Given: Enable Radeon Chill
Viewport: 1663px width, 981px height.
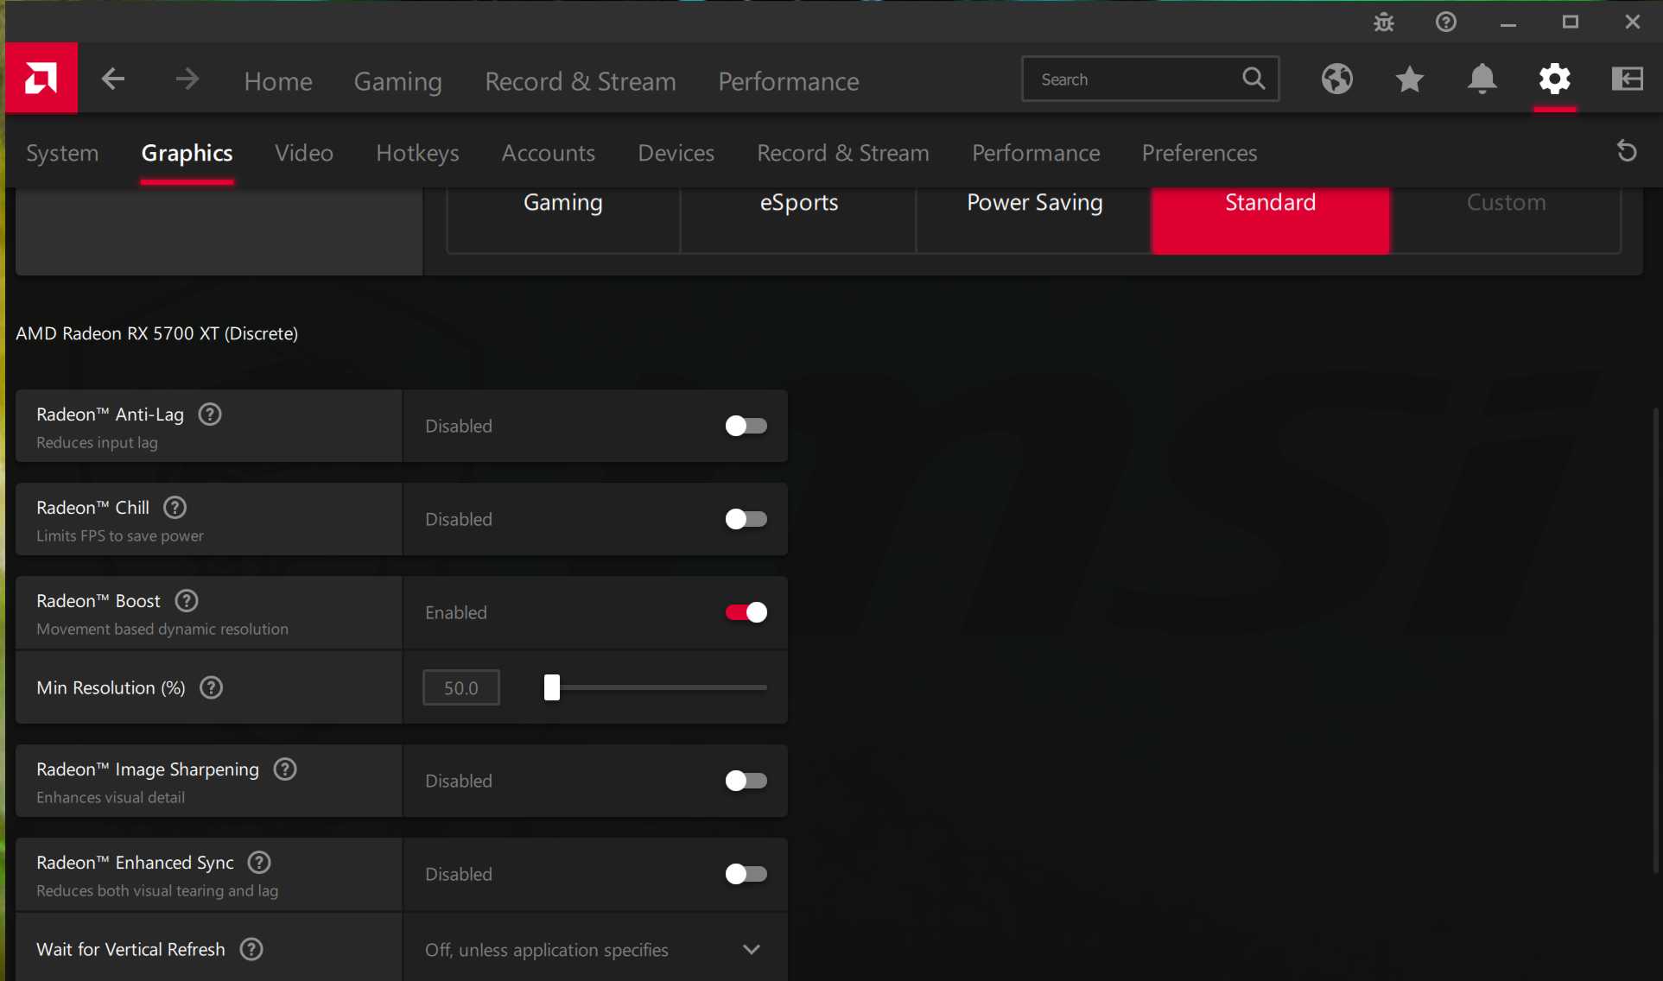Looking at the screenshot, I should [745, 519].
